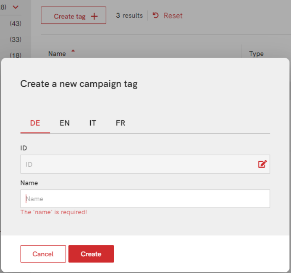Cancel the new campaign tag dialog
Viewport: 291px width, 273px height.
pyautogui.click(x=43, y=254)
